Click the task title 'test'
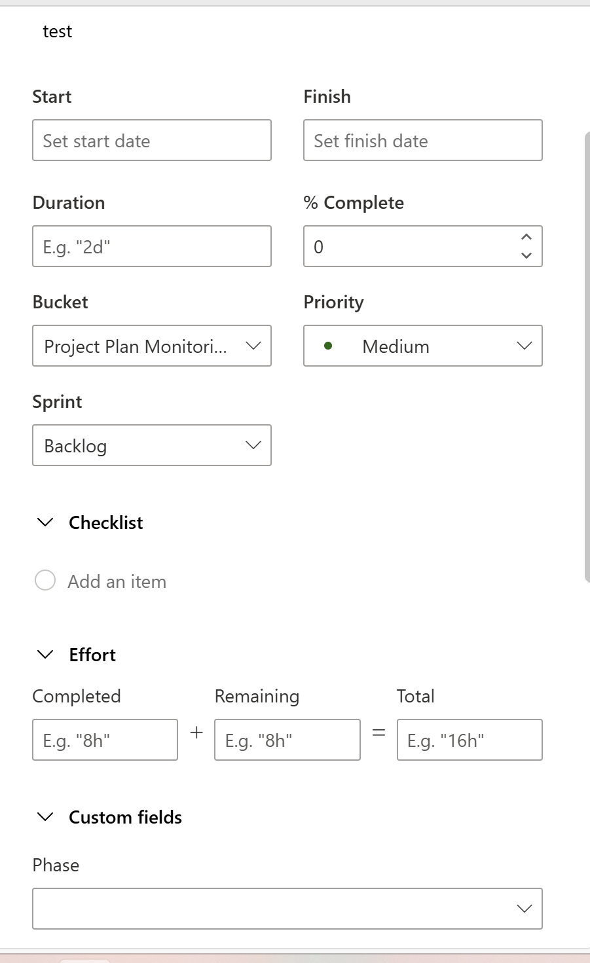Viewport: 590px width, 963px height. [58, 31]
